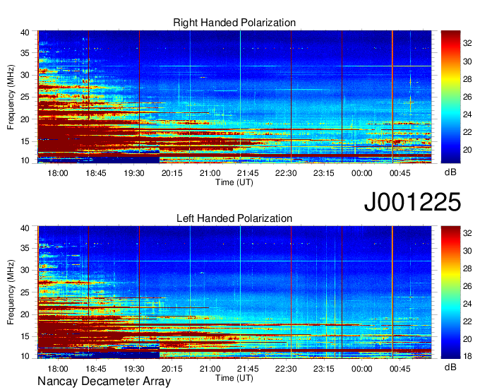Click the "Nancay Decameter Array" caption
The height and width of the screenshot is (390, 480).
pyautogui.click(x=104, y=381)
